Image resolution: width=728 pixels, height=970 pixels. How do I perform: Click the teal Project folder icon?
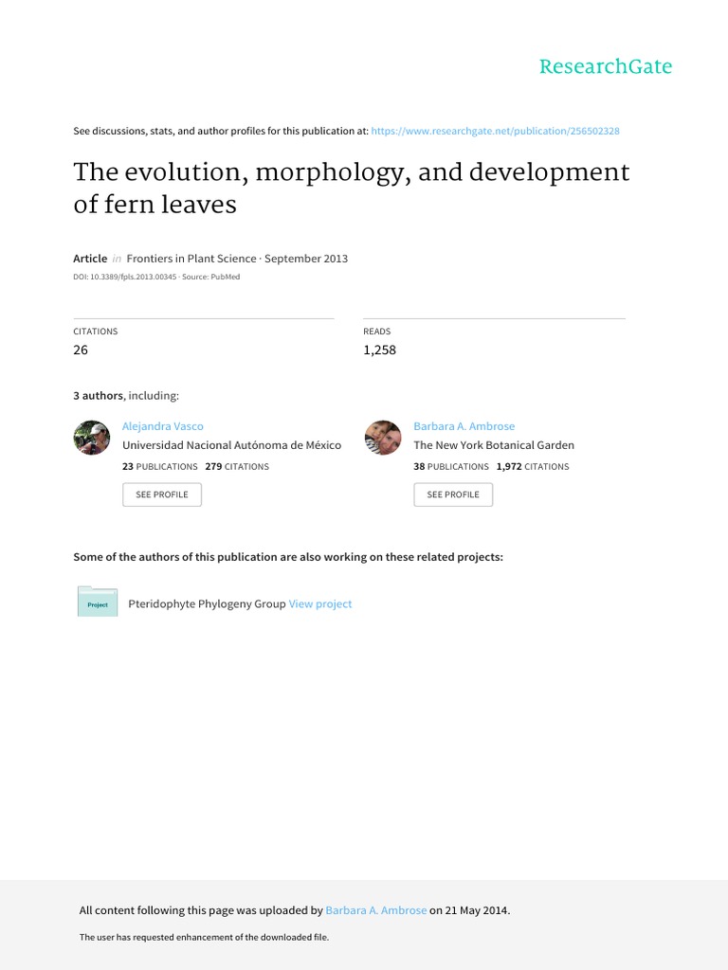98,602
